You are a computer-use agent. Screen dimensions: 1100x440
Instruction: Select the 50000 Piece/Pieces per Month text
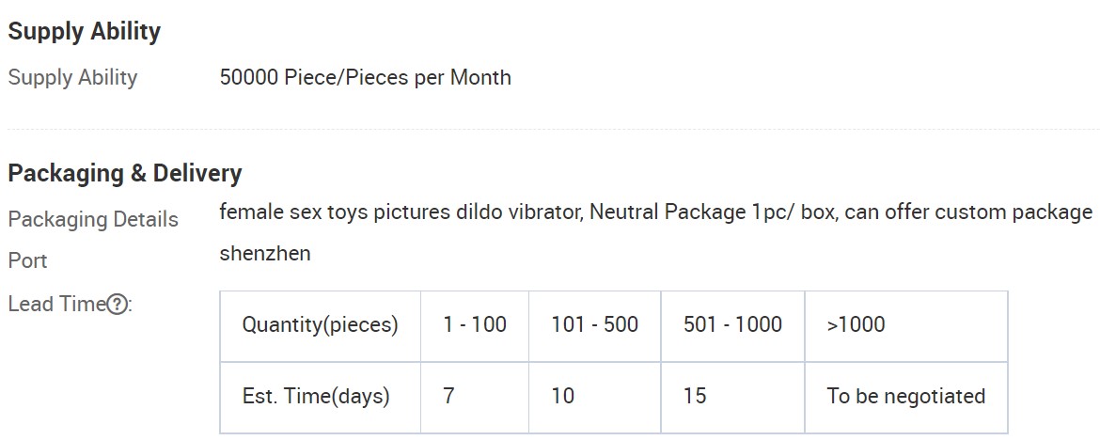pyautogui.click(x=366, y=77)
